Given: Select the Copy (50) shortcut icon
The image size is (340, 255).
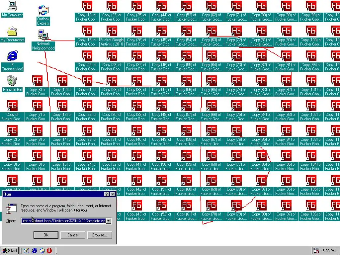Looking at the screenshot, I should pyautogui.click(x=162, y=161).
